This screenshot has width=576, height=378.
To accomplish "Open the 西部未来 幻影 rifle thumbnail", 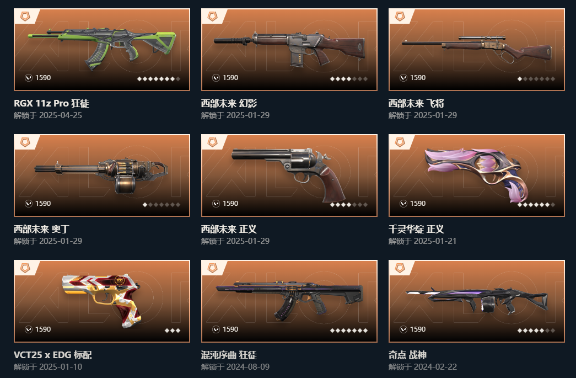I will tap(289, 49).
